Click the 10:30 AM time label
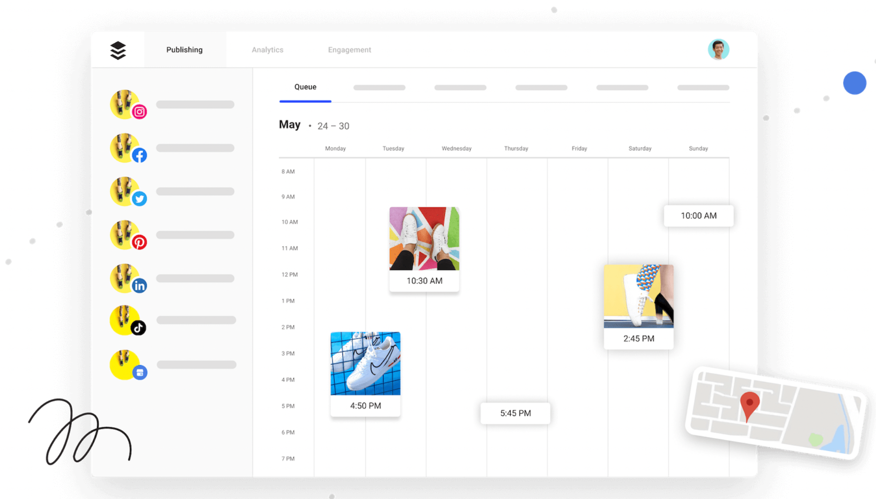The image size is (876, 499). tap(424, 281)
